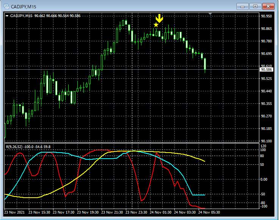
Task: Click indicator scale value 120
Action: (x=263, y=146)
